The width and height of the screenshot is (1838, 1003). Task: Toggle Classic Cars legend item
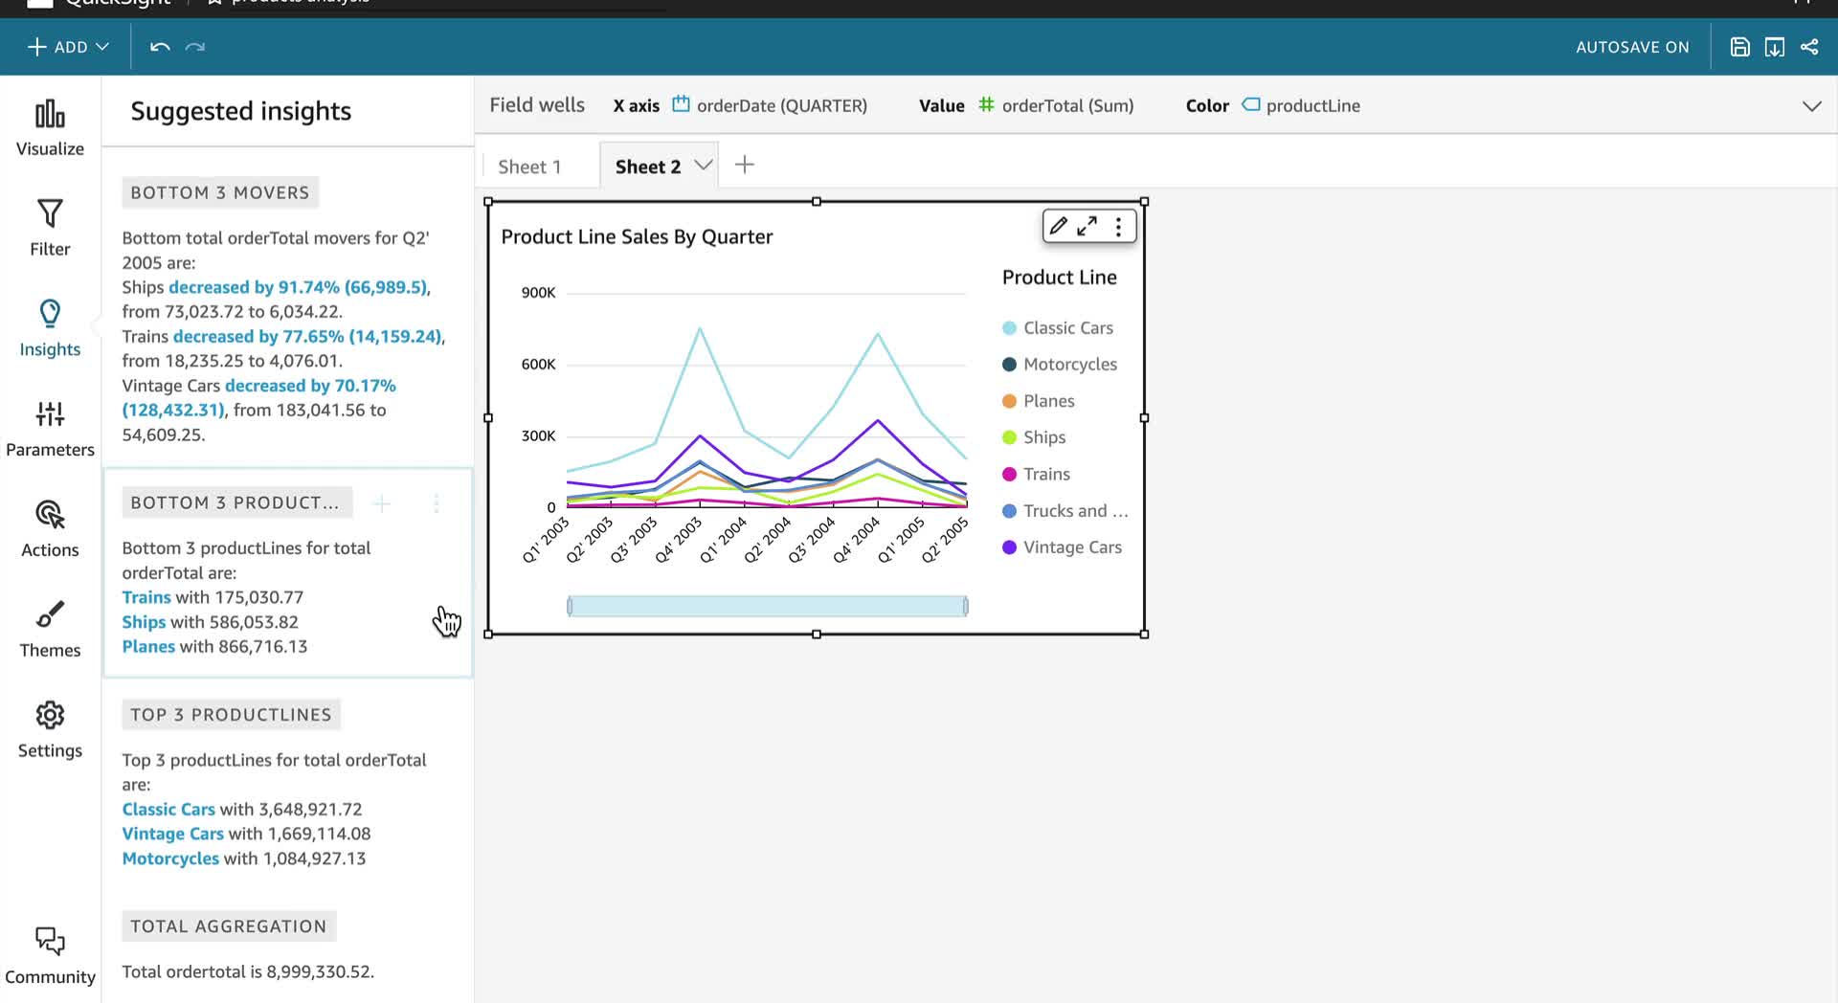[1058, 328]
